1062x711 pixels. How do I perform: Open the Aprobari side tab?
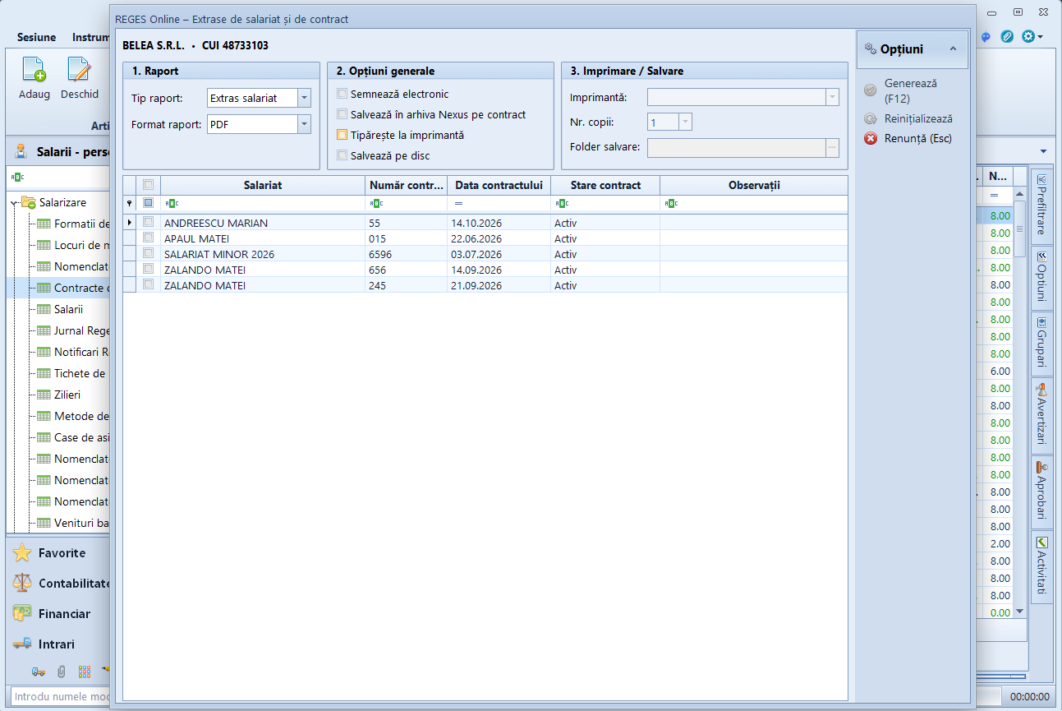coord(1041,492)
